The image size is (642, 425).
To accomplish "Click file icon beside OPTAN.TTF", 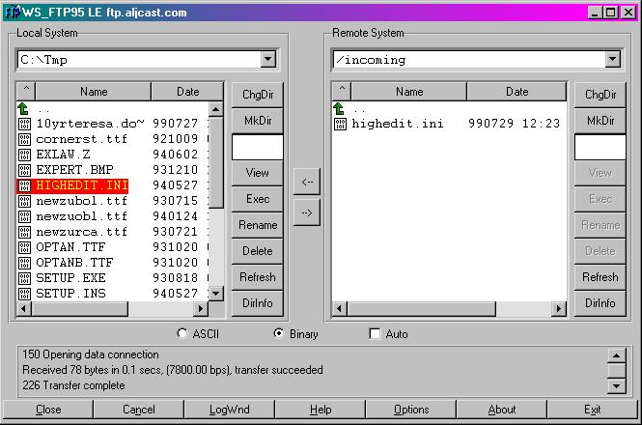I will pos(24,247).
